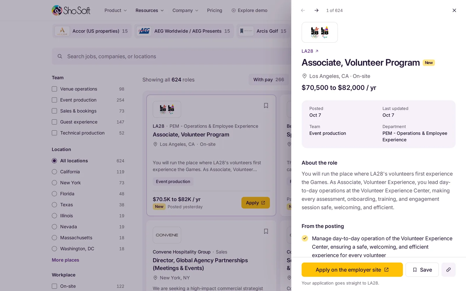Screen dimensions: 466x291
Task: Check the Sales & bookings filter
Action: pos(54,111)
